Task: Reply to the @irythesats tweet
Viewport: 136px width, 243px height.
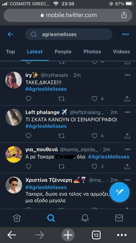Action: point(28,99)
